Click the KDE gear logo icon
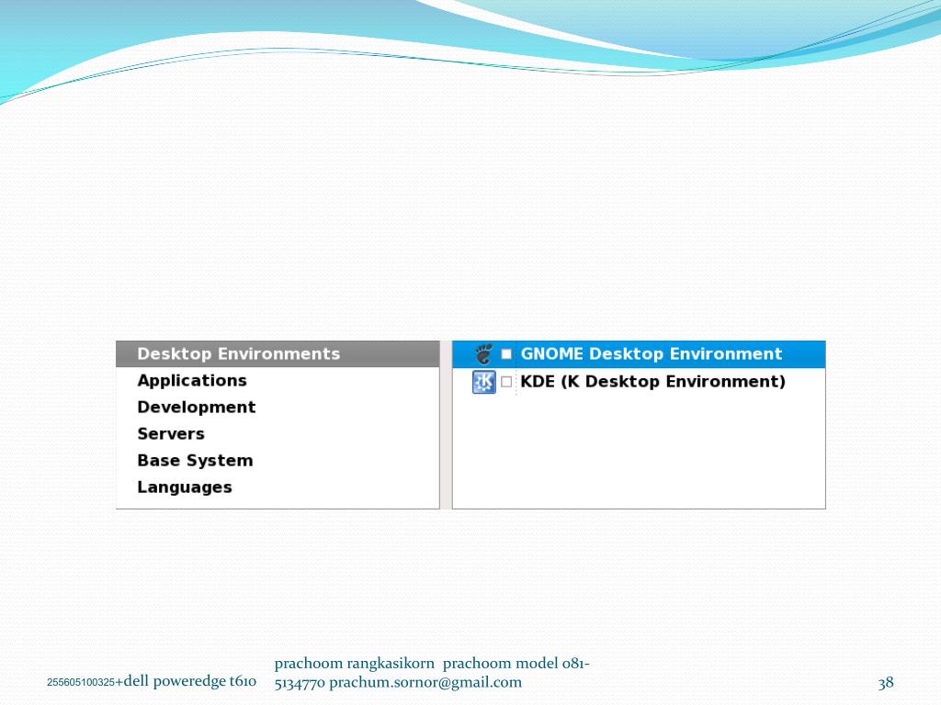Image resolution: width=941 pixels, height=705 pixels. coord(483,382)
